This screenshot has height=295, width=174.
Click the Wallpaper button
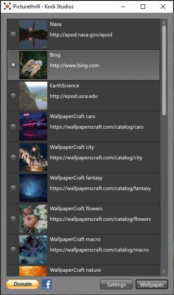(152, 284)
